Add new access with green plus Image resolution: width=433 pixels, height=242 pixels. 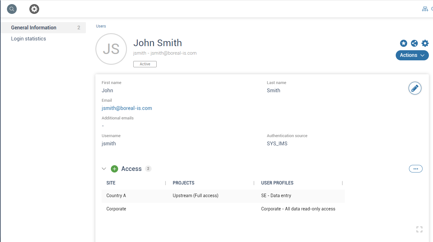[x=114, y=169]
